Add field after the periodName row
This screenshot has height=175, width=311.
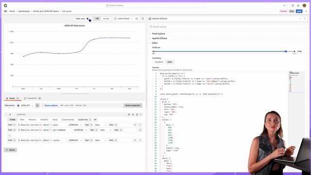pos(140,130)
